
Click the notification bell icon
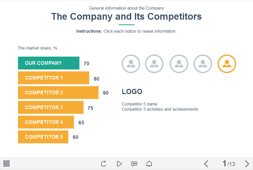tap(149, 164)
